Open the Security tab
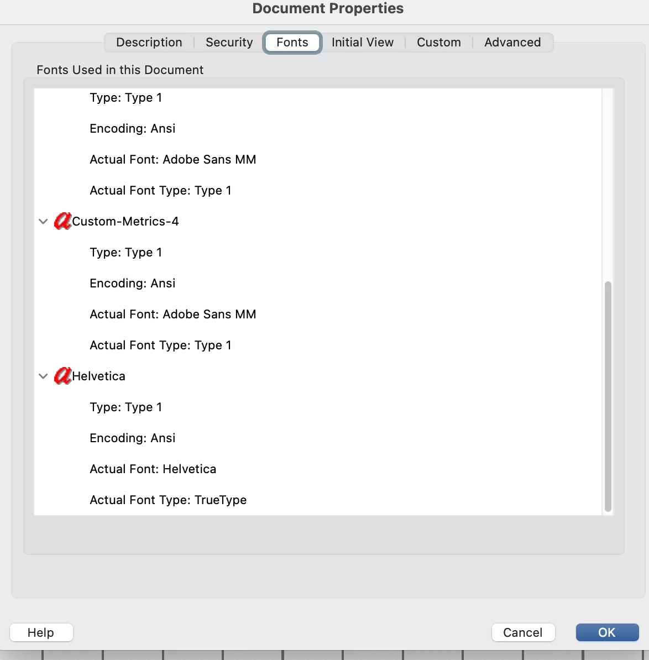 coord(229,43)
